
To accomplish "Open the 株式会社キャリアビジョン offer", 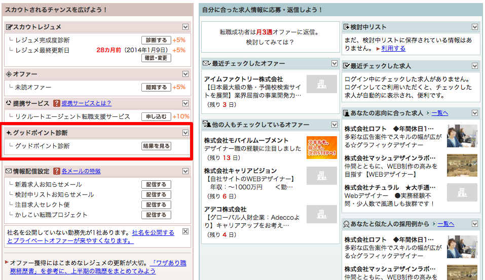I will [x=240, y=171].
